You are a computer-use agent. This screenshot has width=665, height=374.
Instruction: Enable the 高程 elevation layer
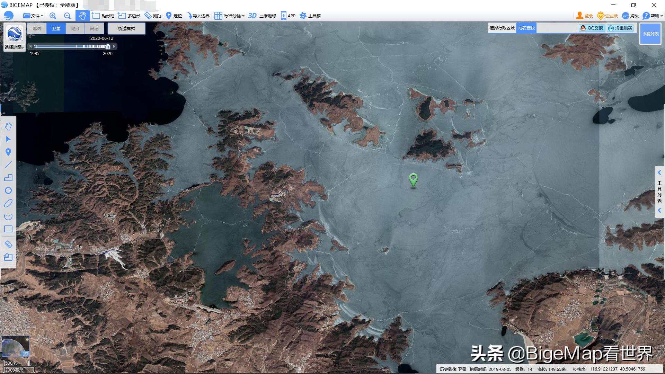tap(94, 28)
